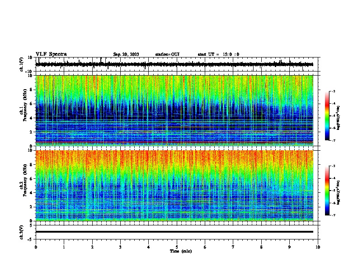The width and height of the screenshot is (358, 277).
Task: Click the "start UT = 15:0 :0" text
Action: pyautogui.click(x=218, y=54)
